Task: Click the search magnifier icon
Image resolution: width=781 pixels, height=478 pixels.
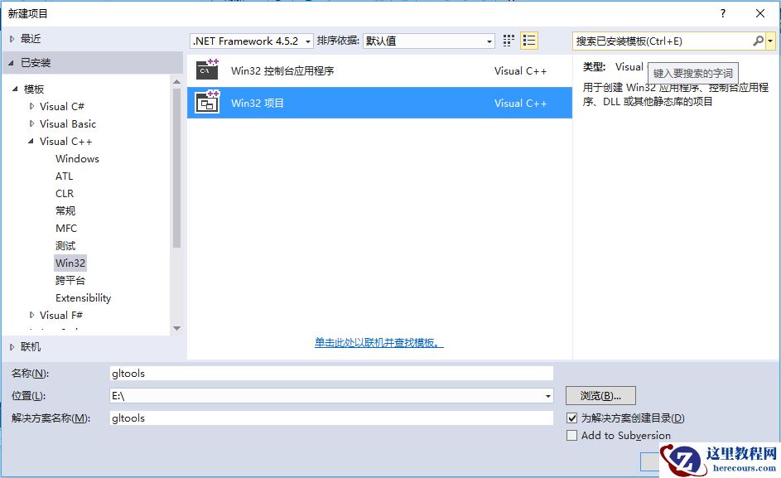Action: [x=758, y=41]
